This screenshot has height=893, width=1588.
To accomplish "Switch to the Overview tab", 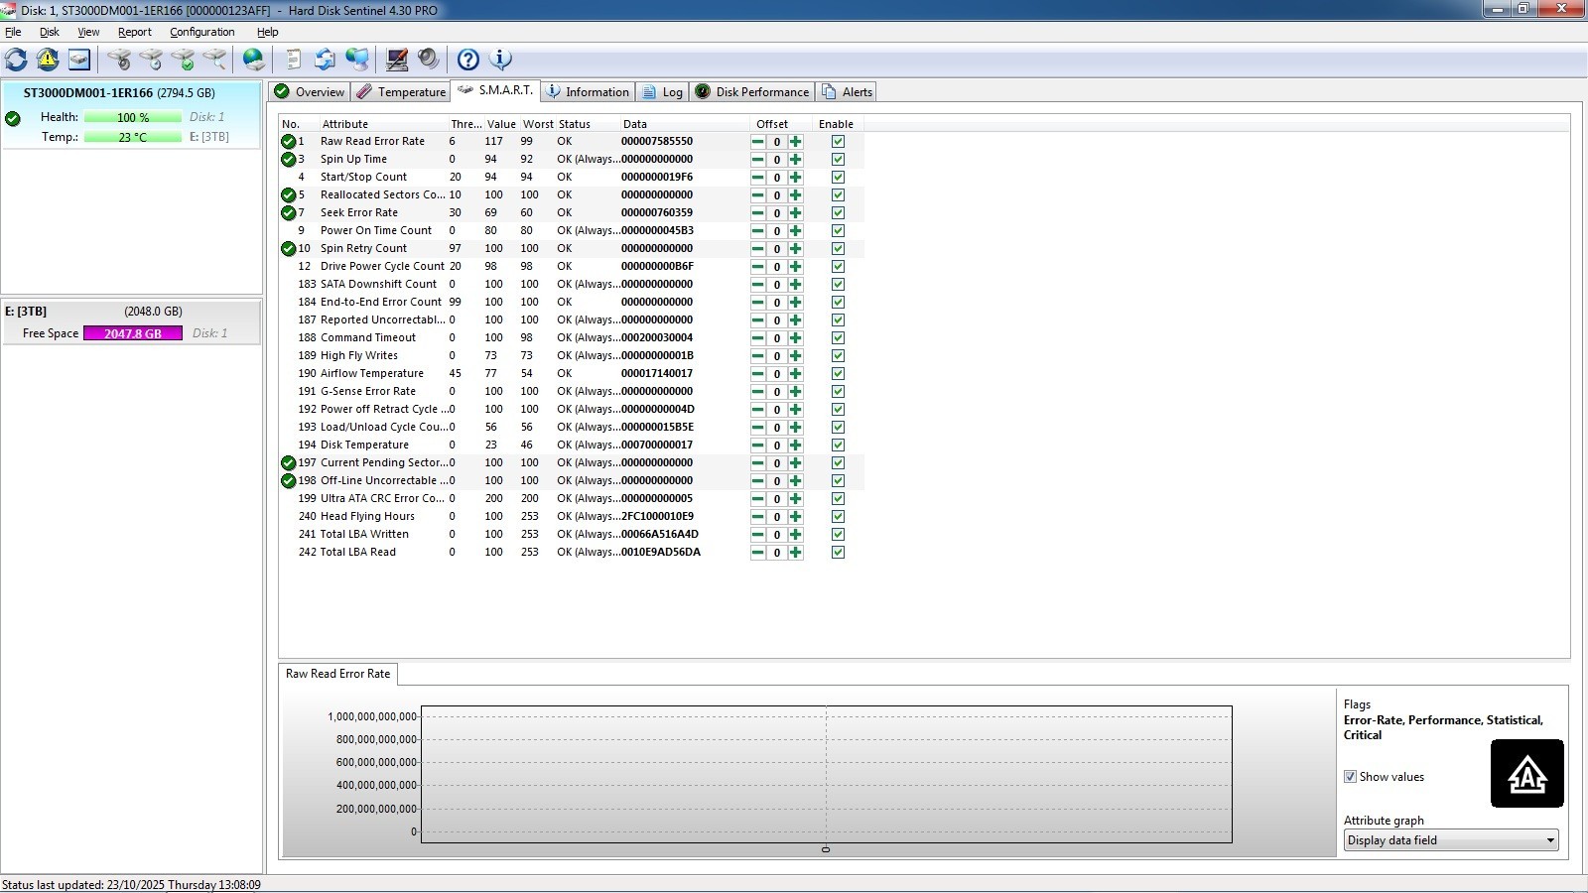I will [x=309, y=92].
